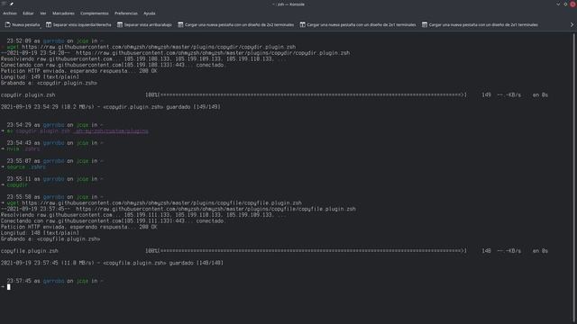The width and height of the screenshot is (577, 324).
Task: Open the Ver menu
Action: click(43, 13)
